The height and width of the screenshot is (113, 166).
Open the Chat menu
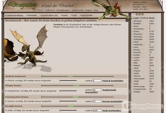(x=74, y=15)
